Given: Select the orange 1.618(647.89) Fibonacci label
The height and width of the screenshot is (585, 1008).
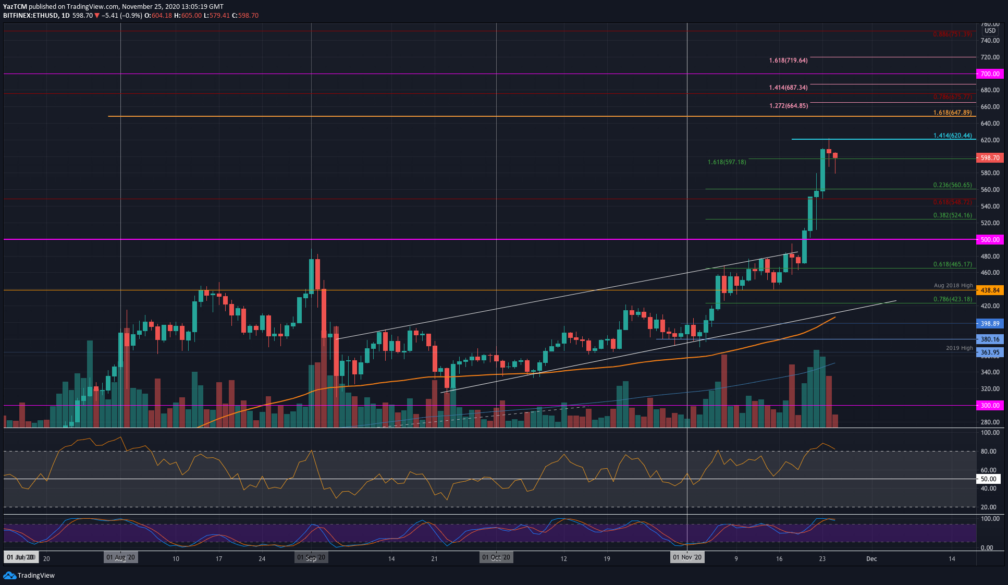Looking at the screenshot, I should [x=952, y=113].
